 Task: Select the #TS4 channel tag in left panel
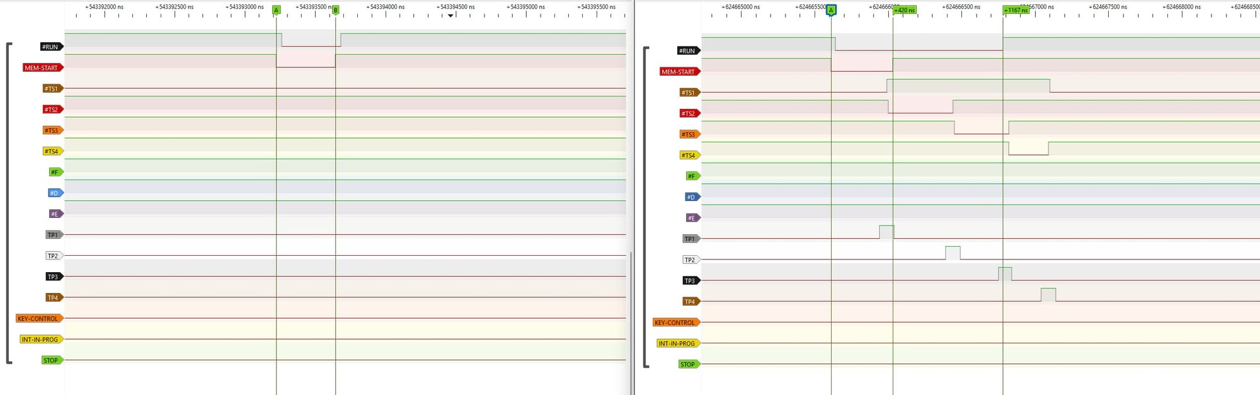[52, 151]
